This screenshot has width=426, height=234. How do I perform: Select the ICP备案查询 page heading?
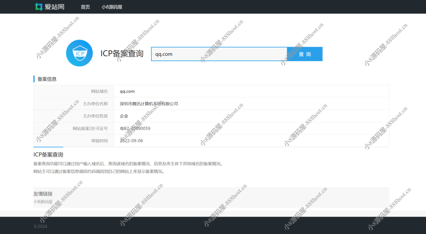122,54
